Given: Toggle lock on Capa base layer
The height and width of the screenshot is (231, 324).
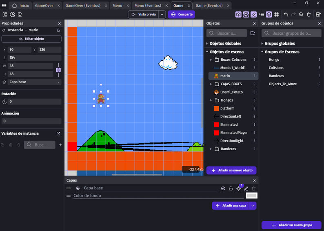Looking at the screenshot, I should click(231, 189).
